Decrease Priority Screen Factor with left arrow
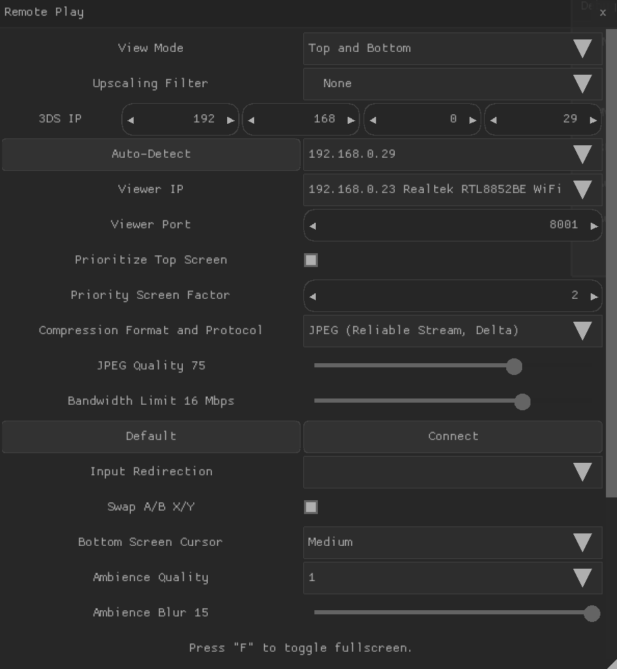This screenshot has width=617, height=669. 313,296
